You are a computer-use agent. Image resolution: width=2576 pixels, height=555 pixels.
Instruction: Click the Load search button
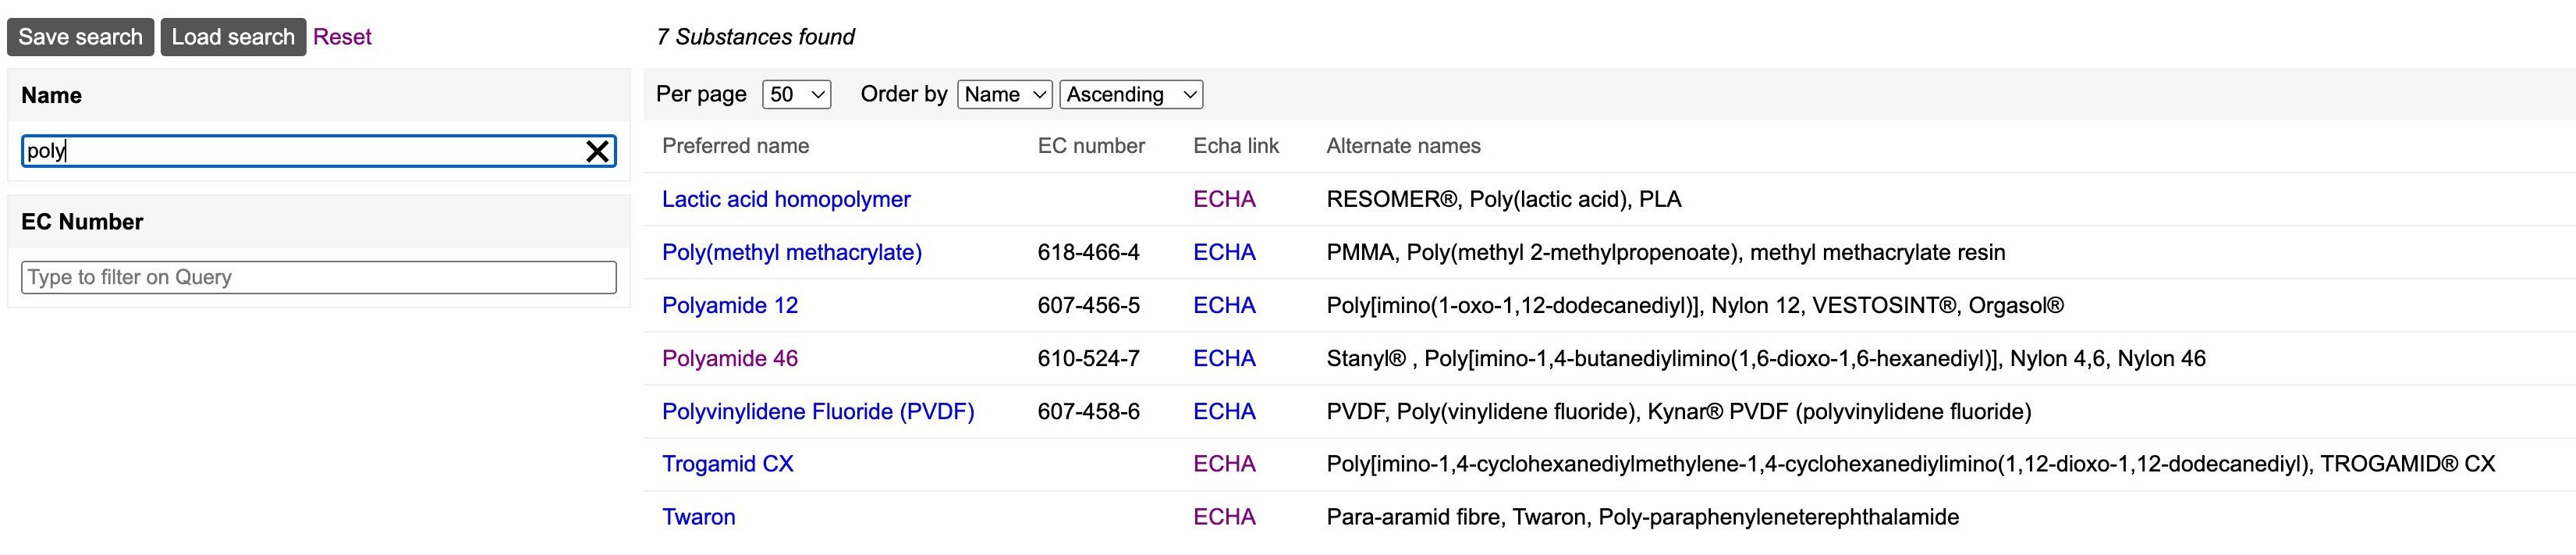click(234, 36)
